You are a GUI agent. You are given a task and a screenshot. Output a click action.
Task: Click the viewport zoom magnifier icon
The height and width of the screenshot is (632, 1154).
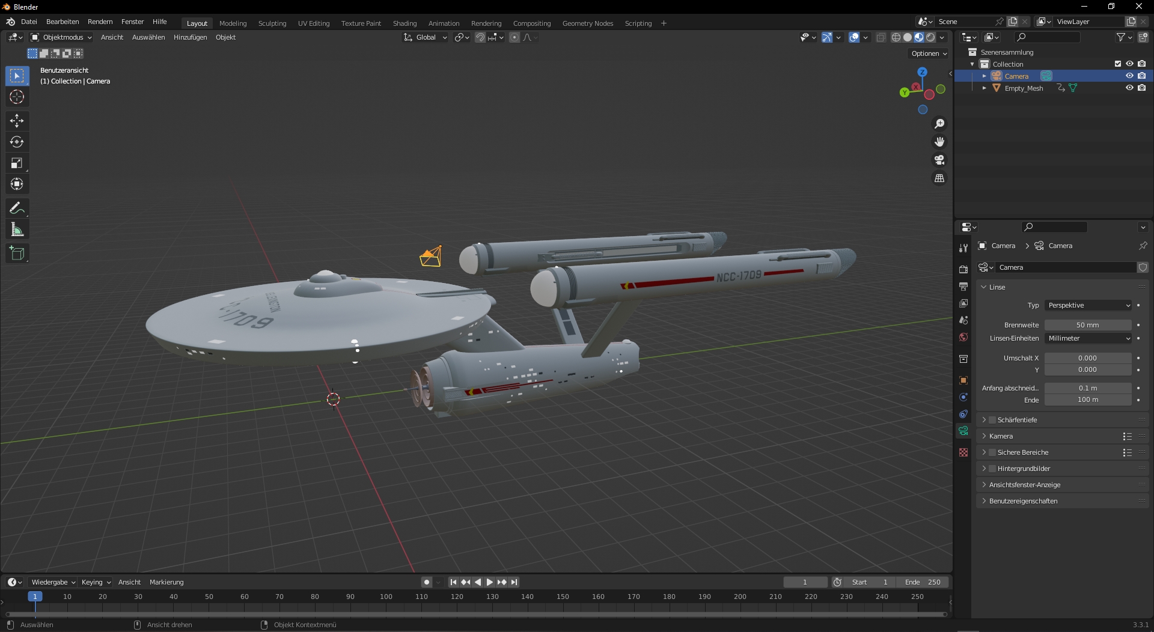pyautogui.click(x=939, y=124)
